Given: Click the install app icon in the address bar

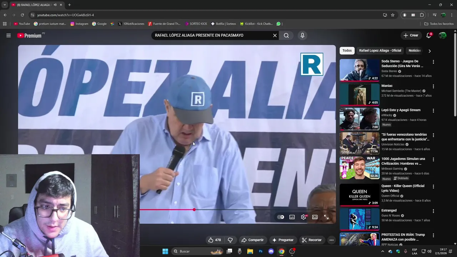Looking at the screenshot, I should (385, 15).
